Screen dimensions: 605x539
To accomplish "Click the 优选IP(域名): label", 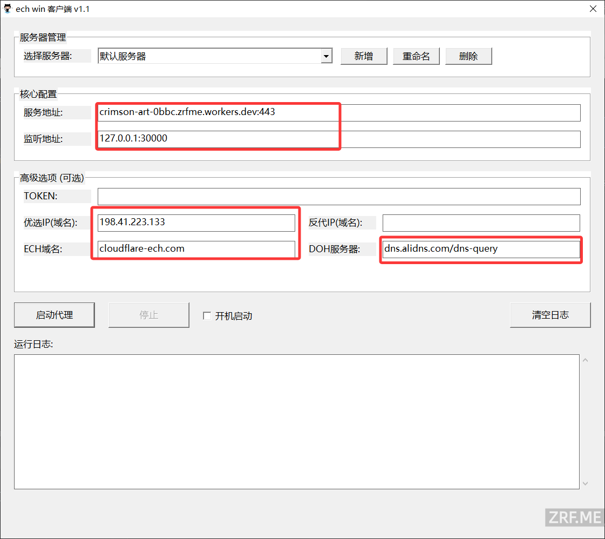I will pos(51,223).
